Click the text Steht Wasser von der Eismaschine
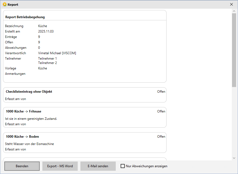The image size is (238, 174). [29, 144]
